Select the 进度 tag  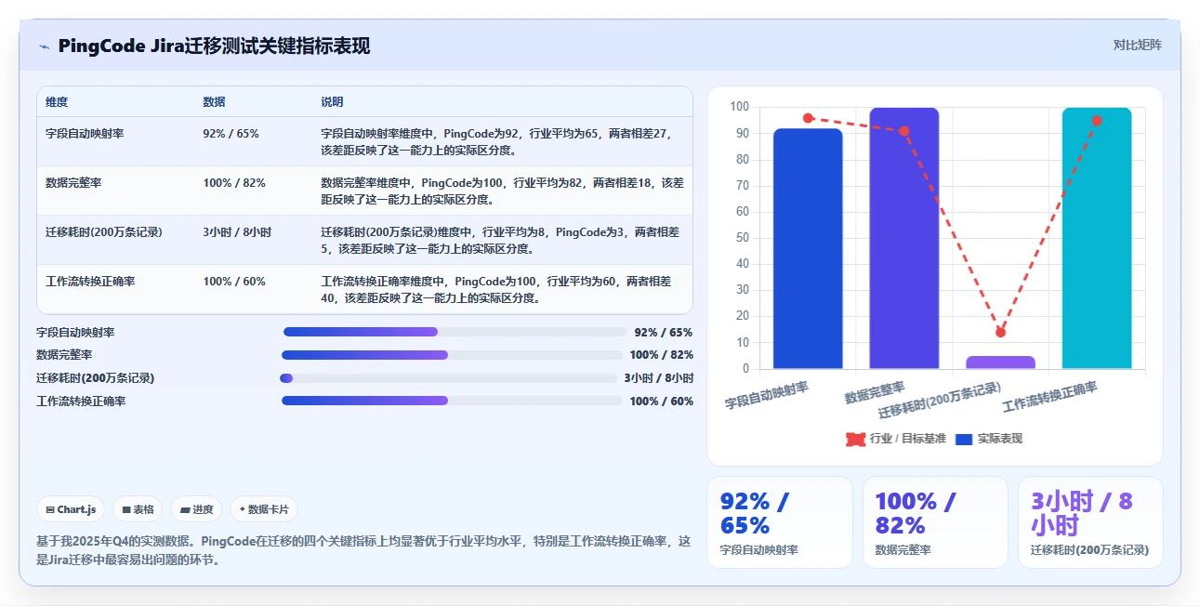(196, 509)
